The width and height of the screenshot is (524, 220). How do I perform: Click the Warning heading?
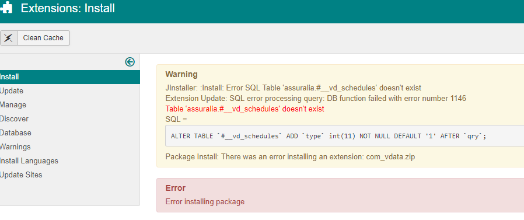[181, 74]
